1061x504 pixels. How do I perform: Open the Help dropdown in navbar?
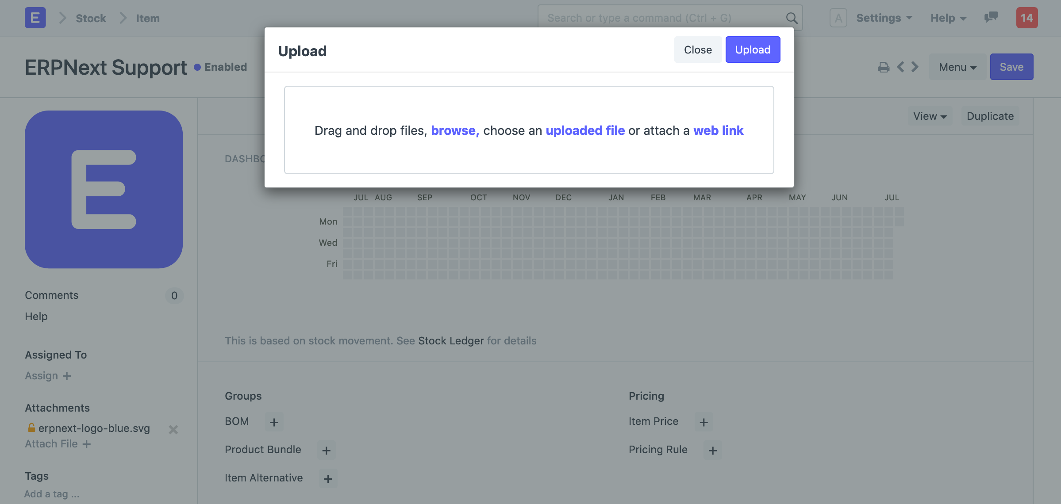[948, 18]
